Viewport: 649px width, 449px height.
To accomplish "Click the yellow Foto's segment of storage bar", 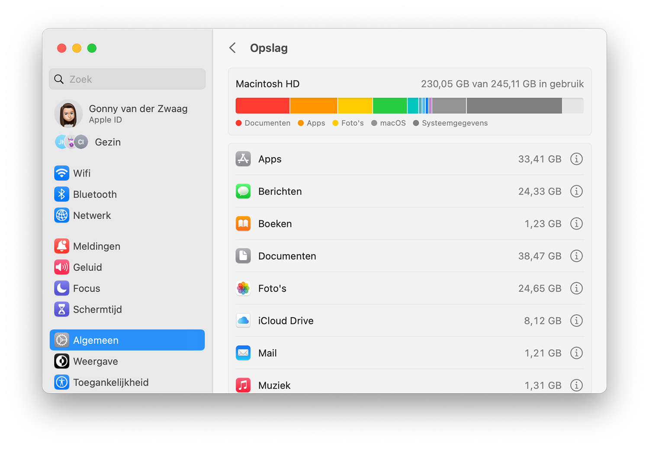I will pos(355,106).
